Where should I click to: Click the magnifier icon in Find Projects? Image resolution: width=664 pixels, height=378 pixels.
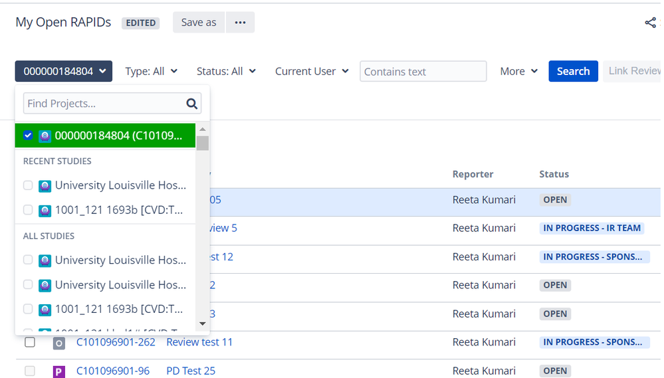(192, 104)
